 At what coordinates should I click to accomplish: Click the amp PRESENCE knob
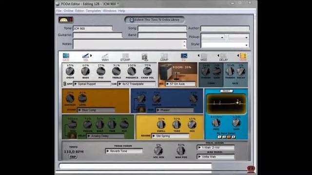132,71
